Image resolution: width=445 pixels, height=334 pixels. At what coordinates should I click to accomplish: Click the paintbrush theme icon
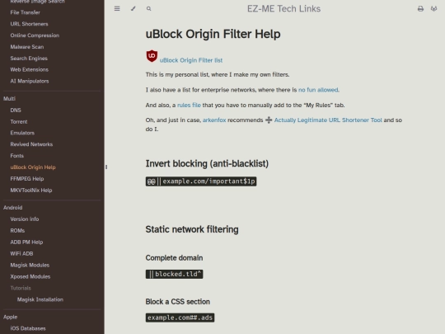pos(133,9)
